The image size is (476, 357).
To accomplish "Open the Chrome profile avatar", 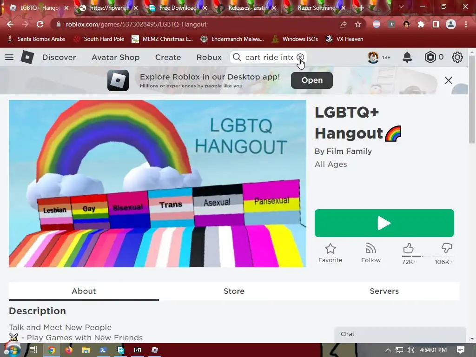I will (451, 24).
